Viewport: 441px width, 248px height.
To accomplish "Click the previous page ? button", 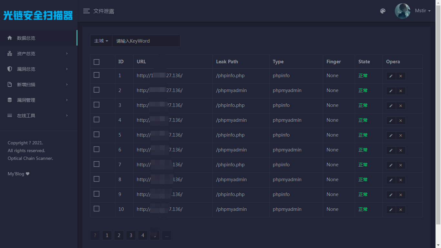I will coord(95,235).
